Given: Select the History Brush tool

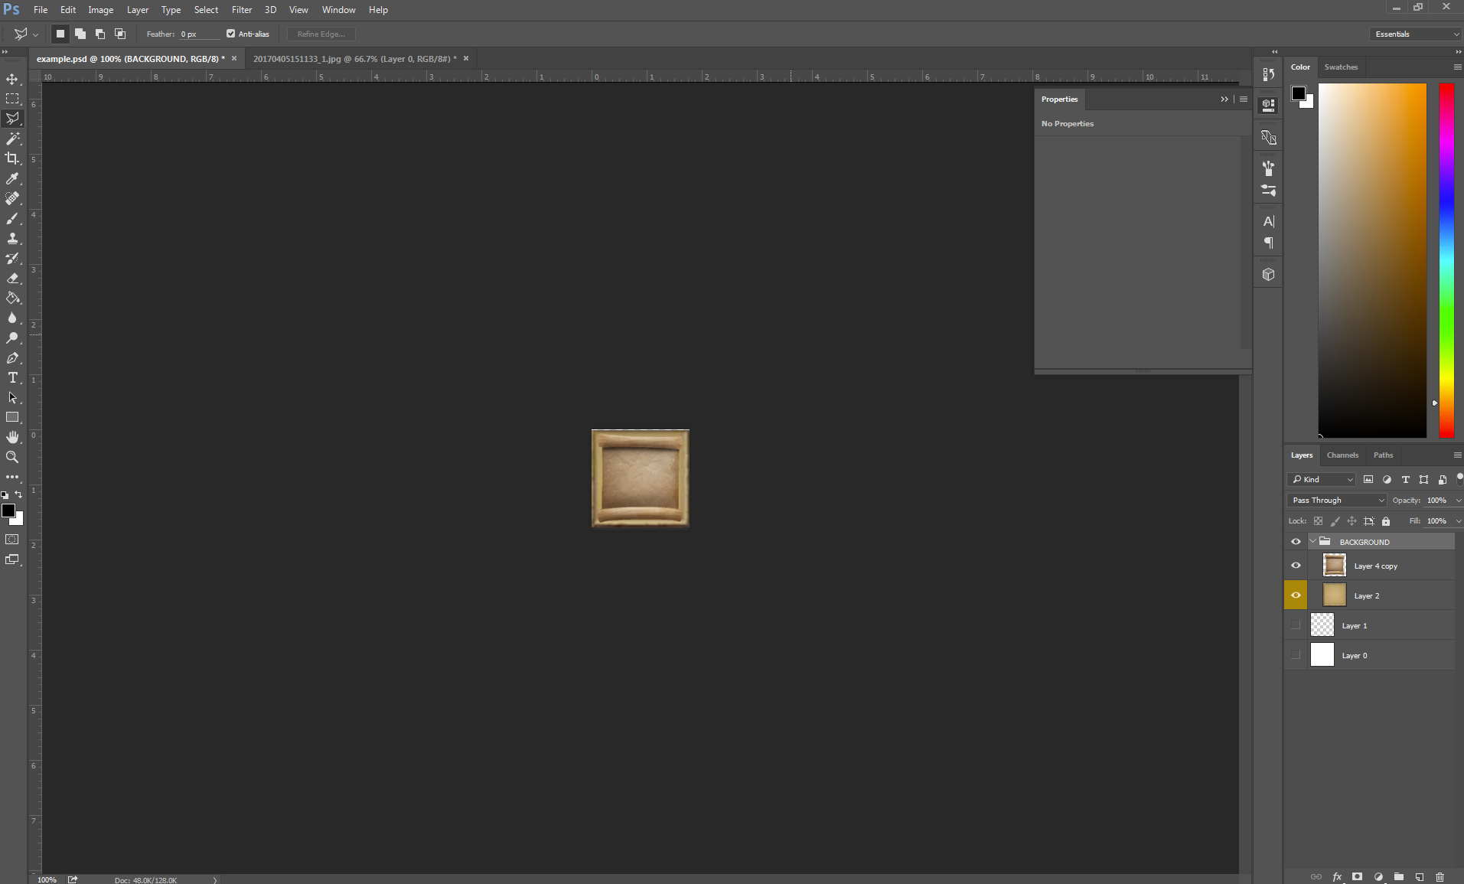Looking at the screenshot, I should tap(12, 259).
